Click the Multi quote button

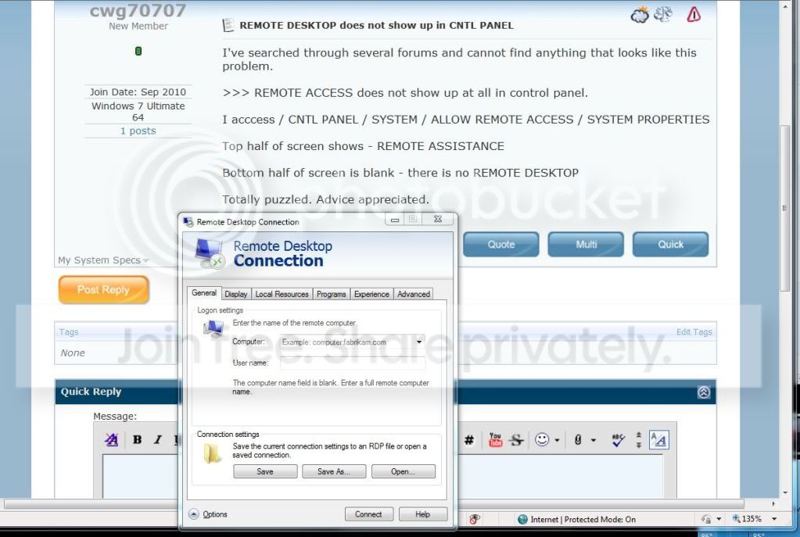tap(586, 245)
